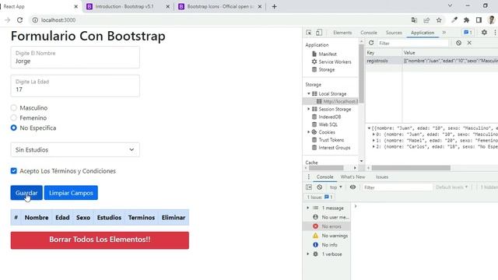Select the Masculino radio option
The width and height of the screenshot is (498, 280).
tap(14, 108)
